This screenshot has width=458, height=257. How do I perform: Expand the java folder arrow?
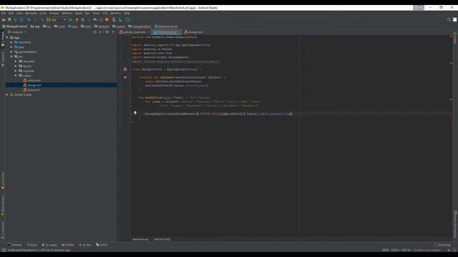click(11, 47)
